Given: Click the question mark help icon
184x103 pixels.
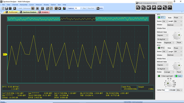Looking at the screenshot, I should click(x=10, y=8).
